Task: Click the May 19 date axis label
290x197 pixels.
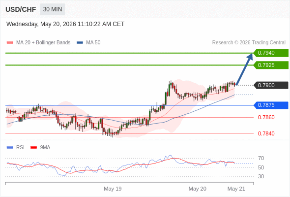Action: tap(113, 189)
